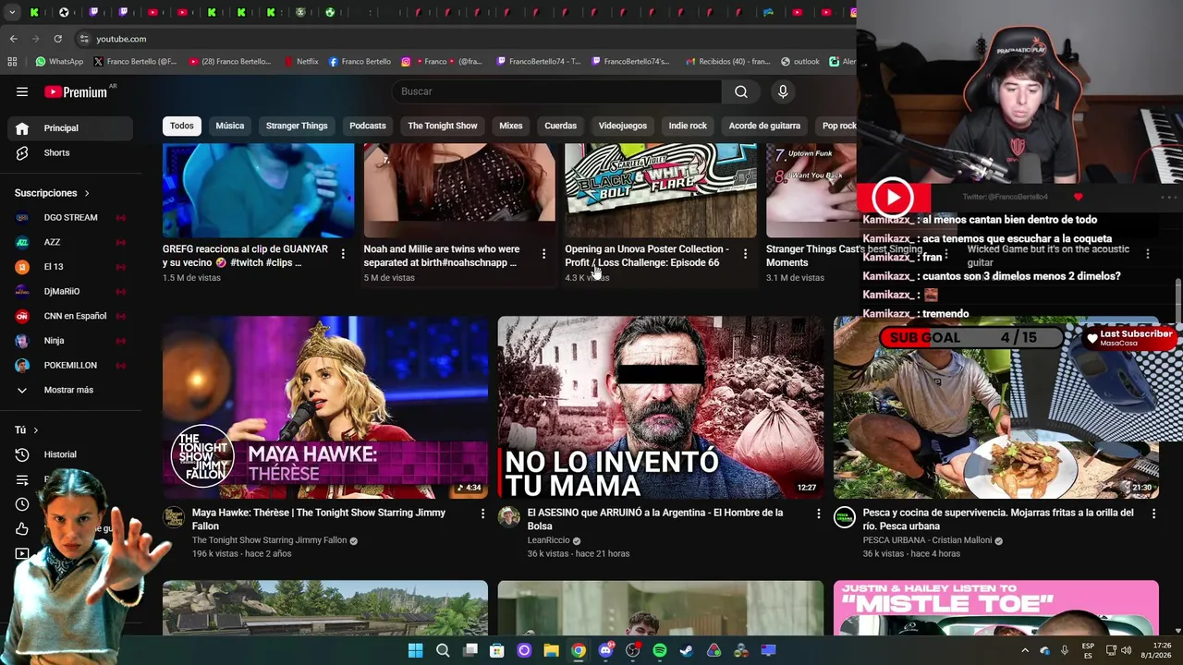Open DjMaRiiO subscription channel
1183x665 pixels.
(70, 291)
